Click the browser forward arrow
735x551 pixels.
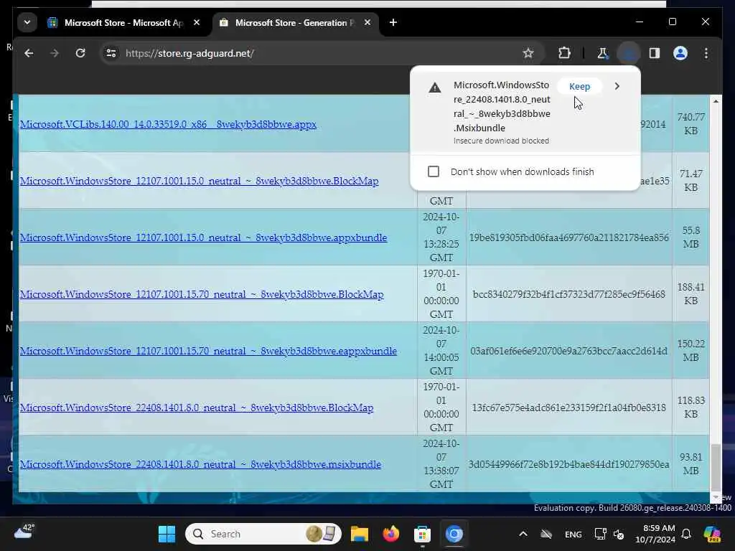[x=55, y=53]
